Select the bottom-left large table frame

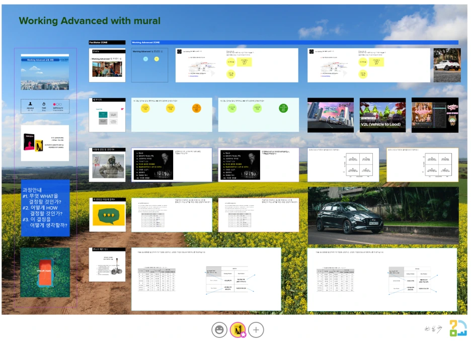[206, 279]
